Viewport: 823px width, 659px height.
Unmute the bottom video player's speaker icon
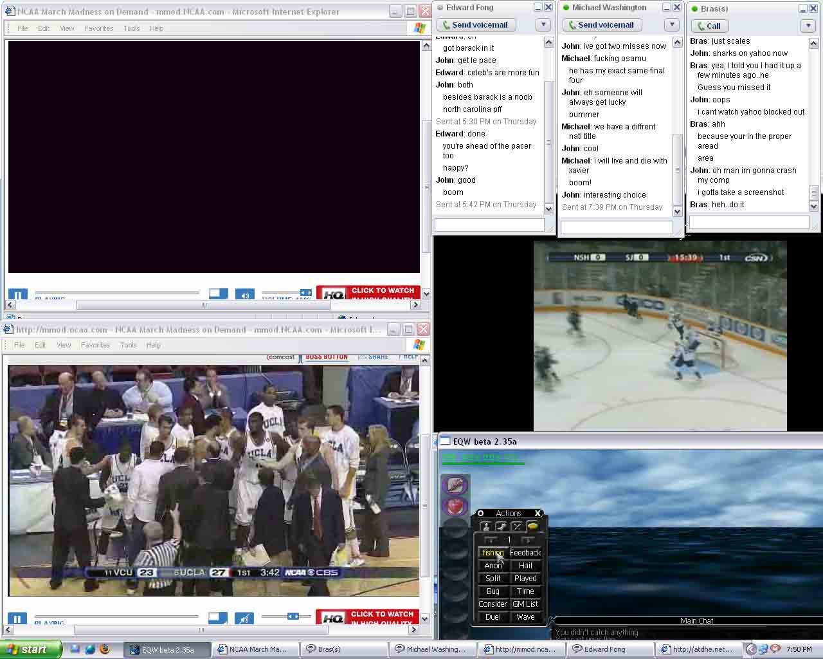click(x=244, y=618)
